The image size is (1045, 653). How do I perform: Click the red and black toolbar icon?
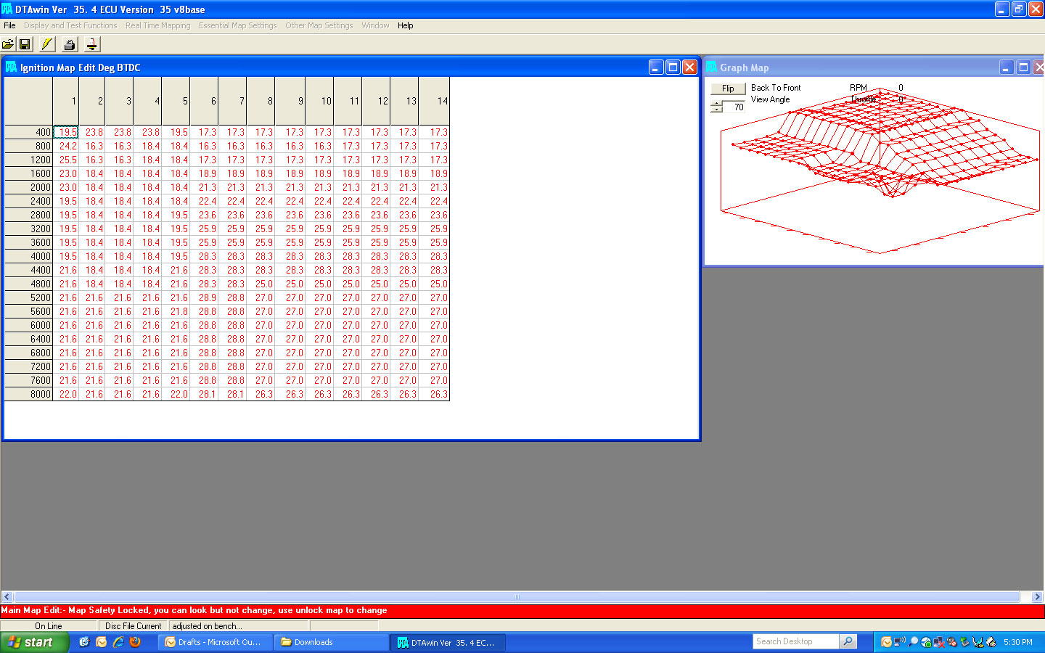[92, 44]
